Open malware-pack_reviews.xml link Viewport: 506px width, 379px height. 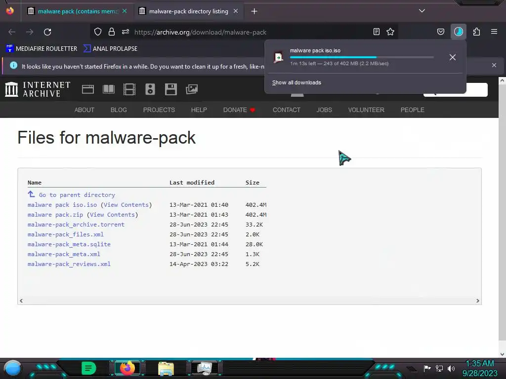[69, 264]
